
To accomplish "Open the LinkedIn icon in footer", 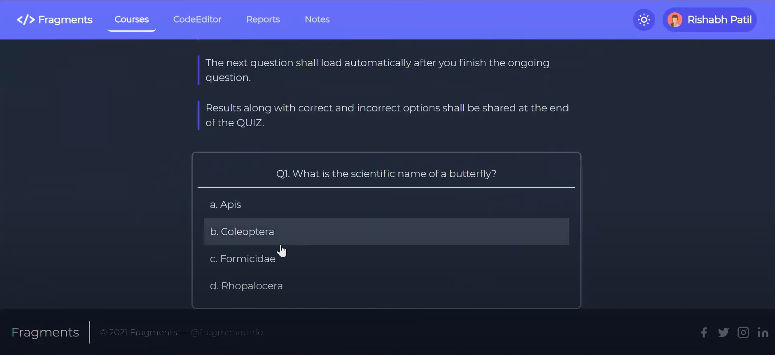I will [x=763, y=332].
